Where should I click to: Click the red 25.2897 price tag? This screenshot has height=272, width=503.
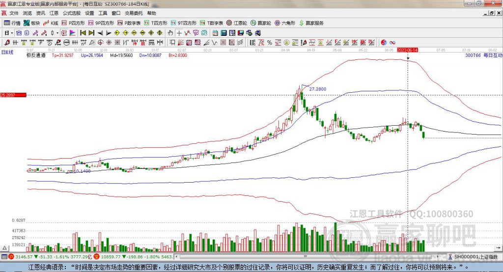13,95
